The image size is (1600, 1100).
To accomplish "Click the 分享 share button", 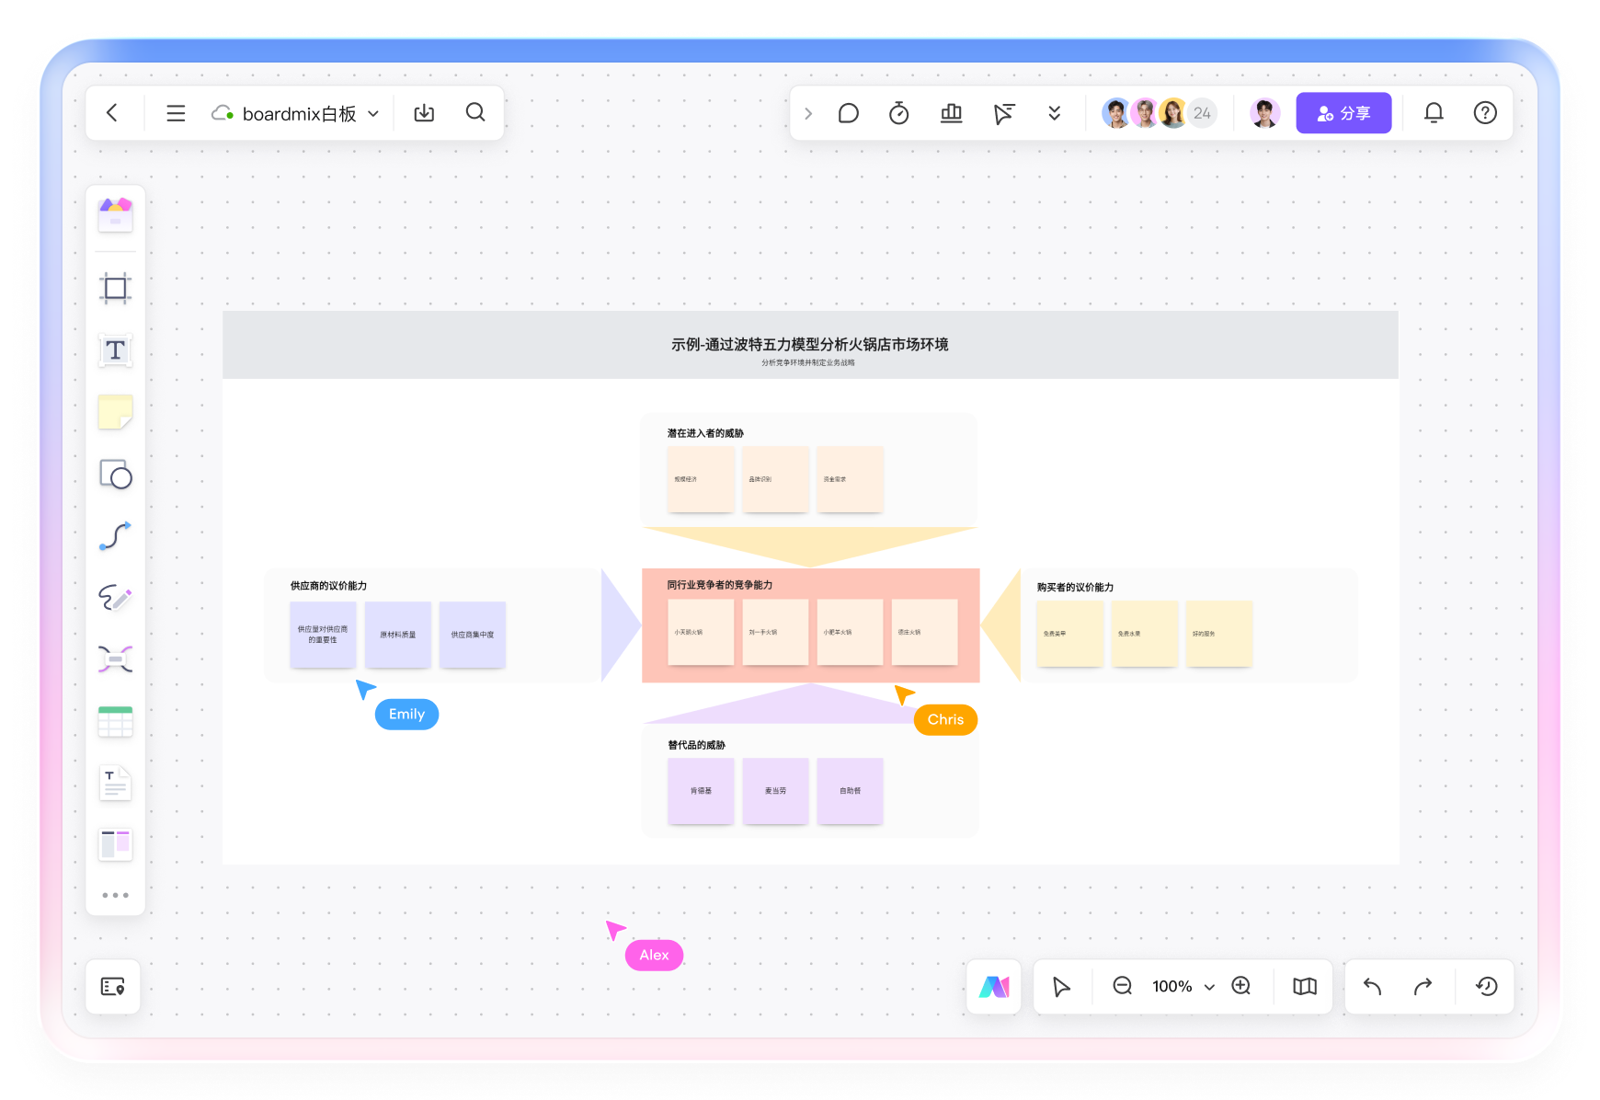I will (x=1343, y=113).
